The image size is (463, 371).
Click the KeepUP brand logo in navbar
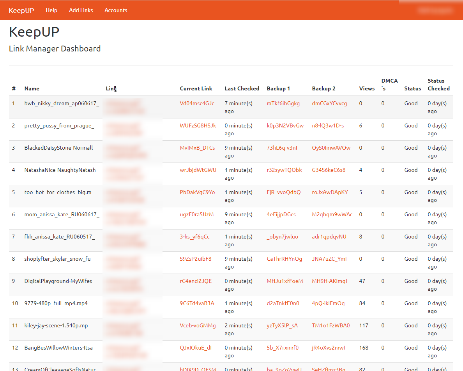pyautogui.click(x=21, y=10)
